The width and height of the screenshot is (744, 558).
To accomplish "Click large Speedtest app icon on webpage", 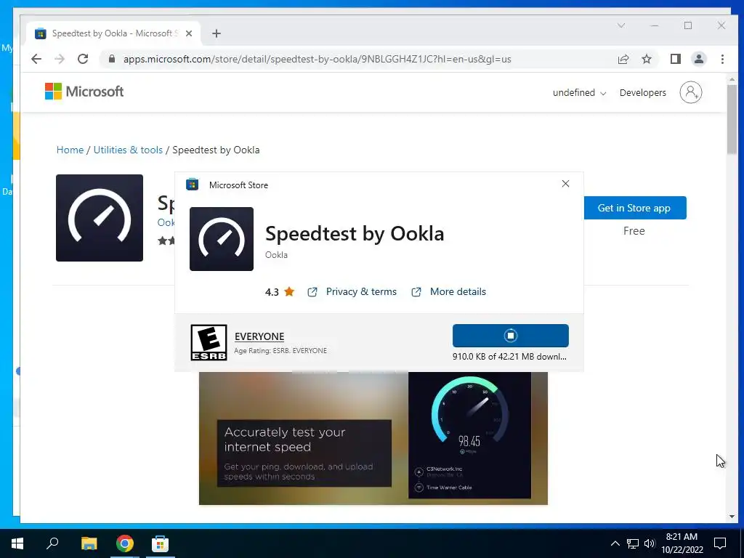I will (99, 218).
